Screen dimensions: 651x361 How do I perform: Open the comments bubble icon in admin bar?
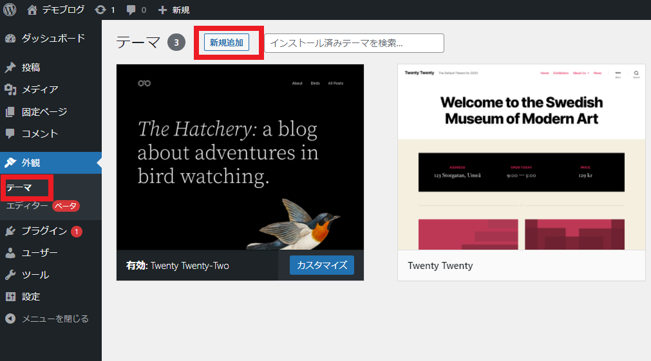pos(131,10)
